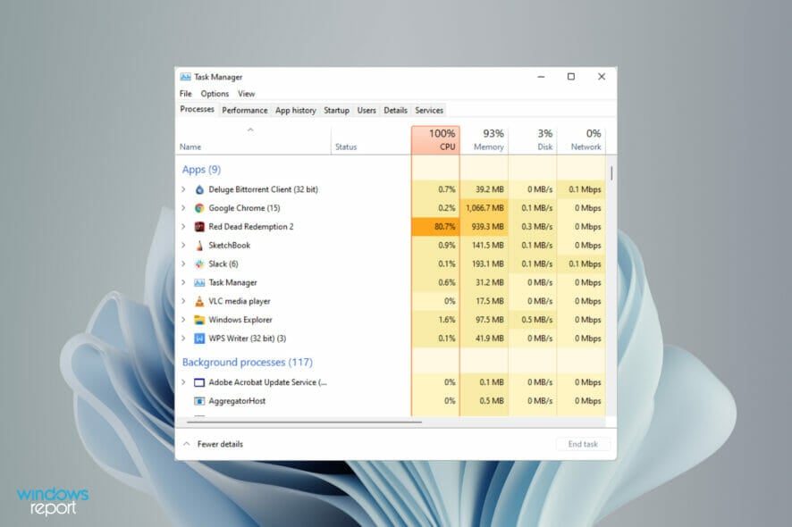
Task: Select the 141.5 MB memory cell
Action: pos(484,246)
